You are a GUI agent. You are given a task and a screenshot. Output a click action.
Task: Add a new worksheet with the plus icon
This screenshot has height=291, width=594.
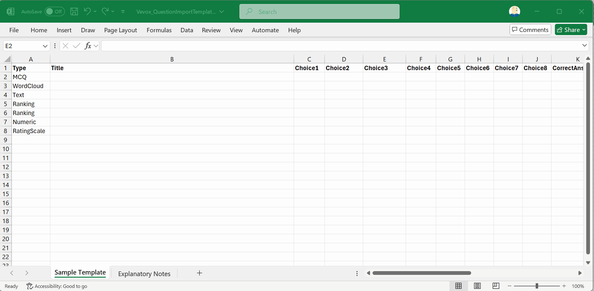tap(199, 273)
